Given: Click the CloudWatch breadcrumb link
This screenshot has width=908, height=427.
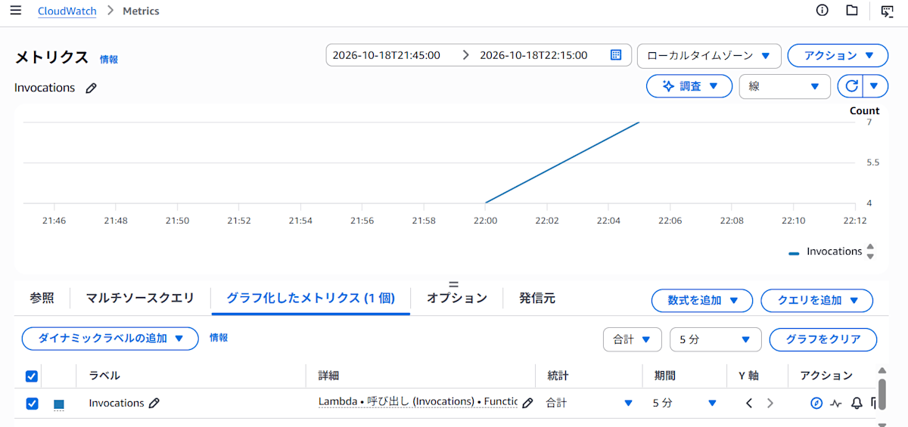Looking at the screenshot, I should coord(67,11).
